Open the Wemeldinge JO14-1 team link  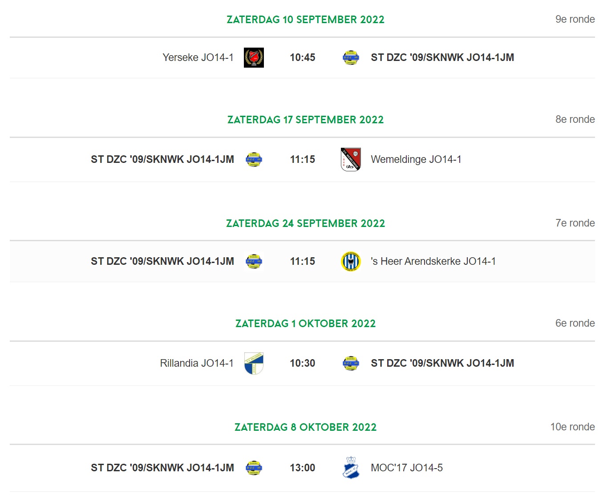416,159
